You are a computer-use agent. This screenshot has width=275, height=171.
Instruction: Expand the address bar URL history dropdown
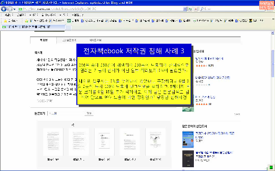click(x=185, y=9)
